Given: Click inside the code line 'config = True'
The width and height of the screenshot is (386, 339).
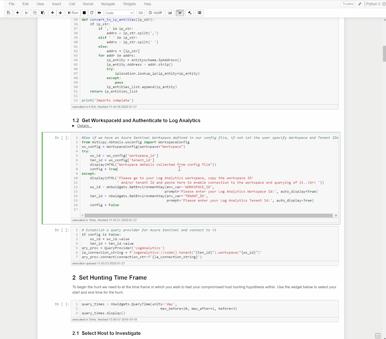Looking at the screenshot, I should coord(104,169).
